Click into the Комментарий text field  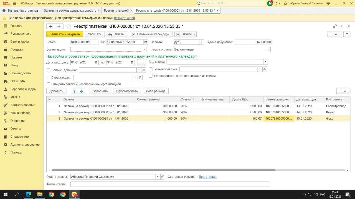(170, 184)
